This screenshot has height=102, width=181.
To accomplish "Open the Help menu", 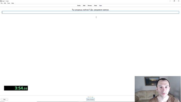I will tap(12, 3).
